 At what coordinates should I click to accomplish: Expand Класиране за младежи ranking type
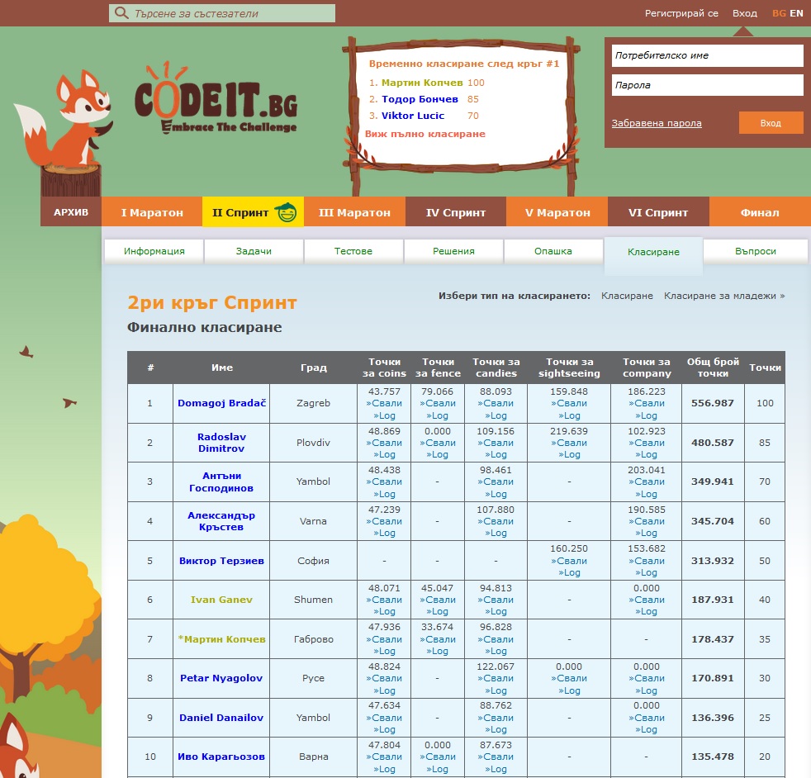[724, 296]
